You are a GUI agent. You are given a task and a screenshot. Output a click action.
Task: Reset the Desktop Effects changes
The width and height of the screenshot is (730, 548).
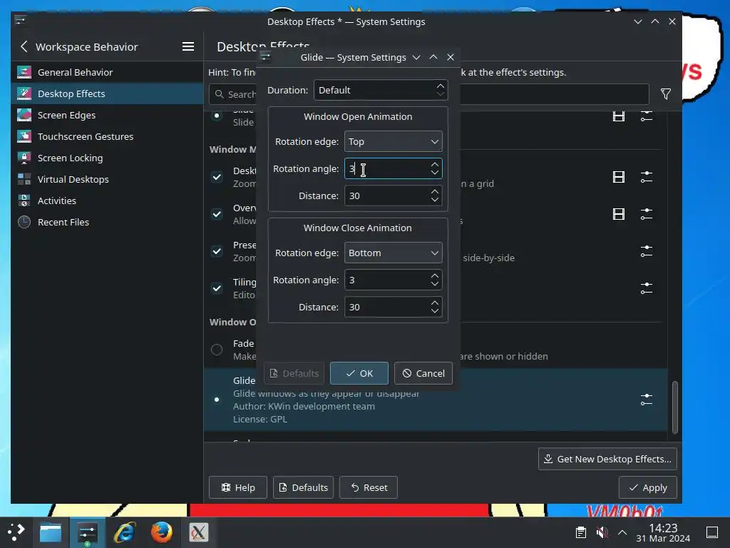pyautogui.click(x=369, y=487)
